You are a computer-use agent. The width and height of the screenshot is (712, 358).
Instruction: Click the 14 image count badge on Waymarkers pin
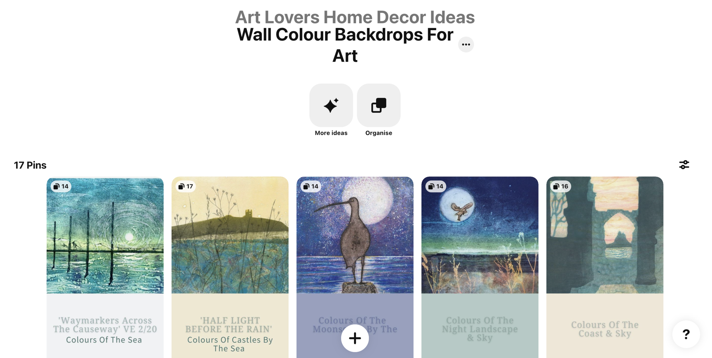(x=61, y=186)
